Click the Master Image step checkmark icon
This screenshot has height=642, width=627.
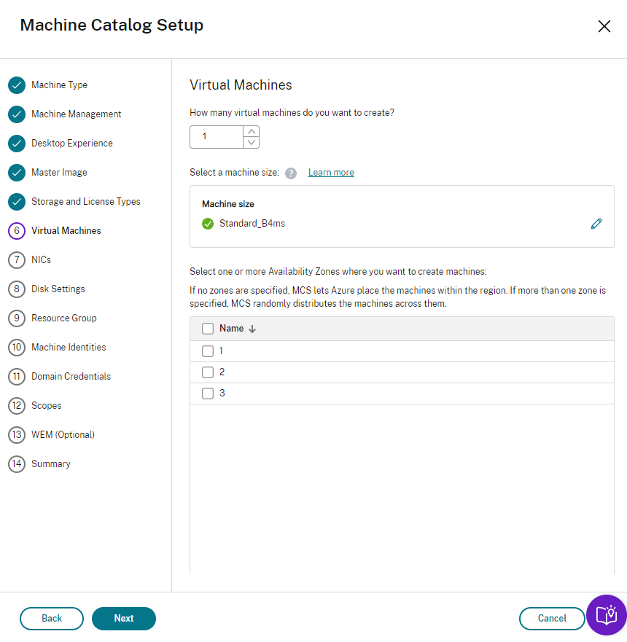tap(17, 173)
